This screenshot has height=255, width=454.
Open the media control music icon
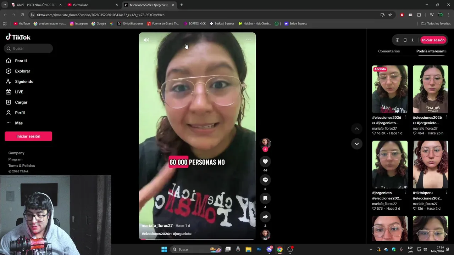click(432, 15)
